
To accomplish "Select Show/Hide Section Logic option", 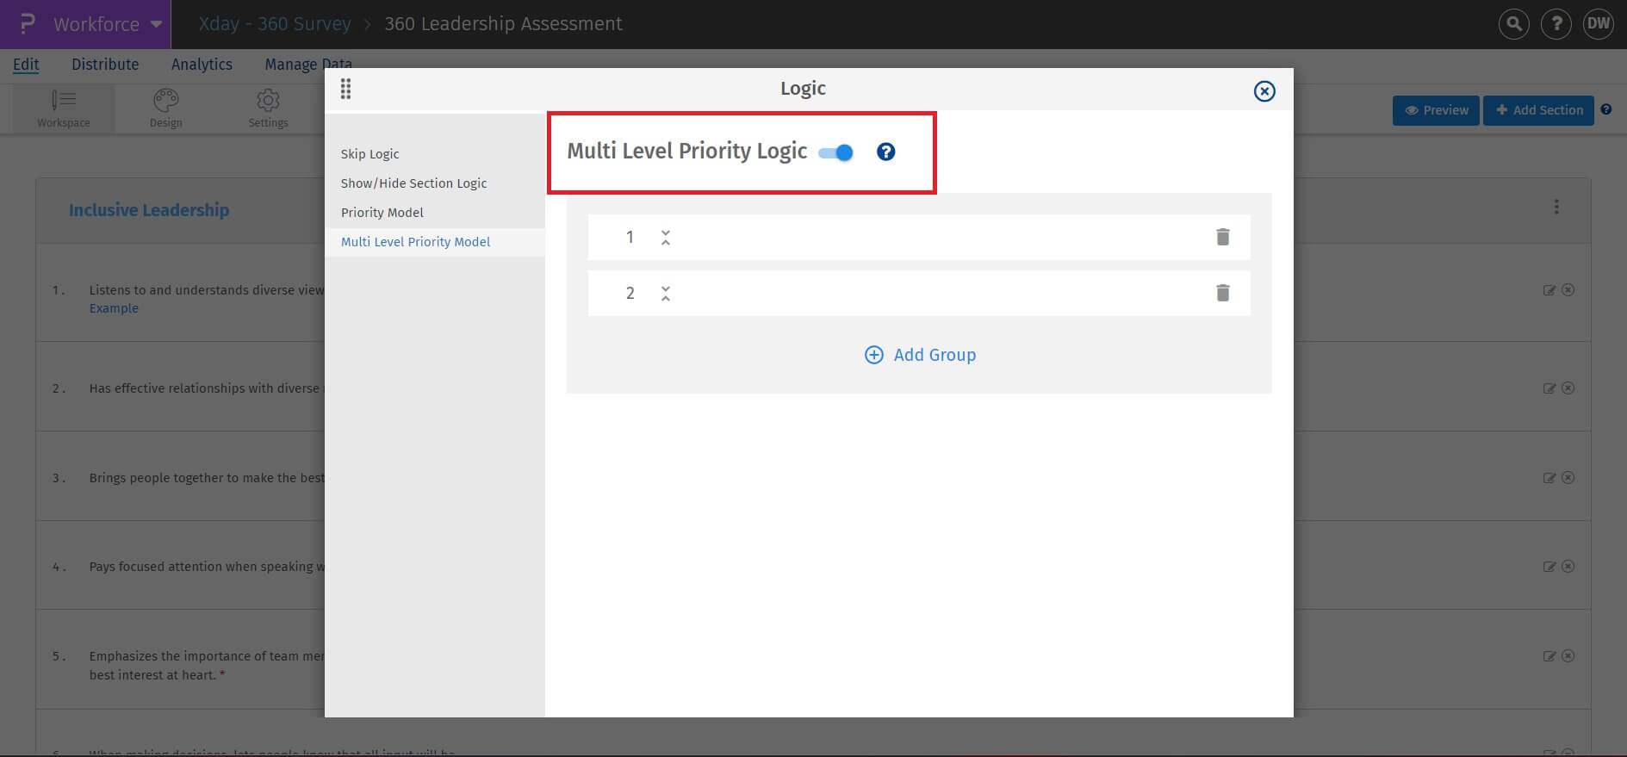I will [413, 183].
